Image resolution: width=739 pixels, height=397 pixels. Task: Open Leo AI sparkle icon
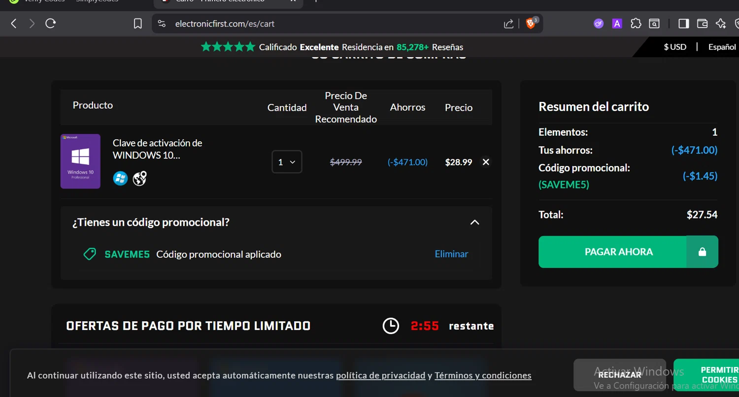click(x=721, y=23)
